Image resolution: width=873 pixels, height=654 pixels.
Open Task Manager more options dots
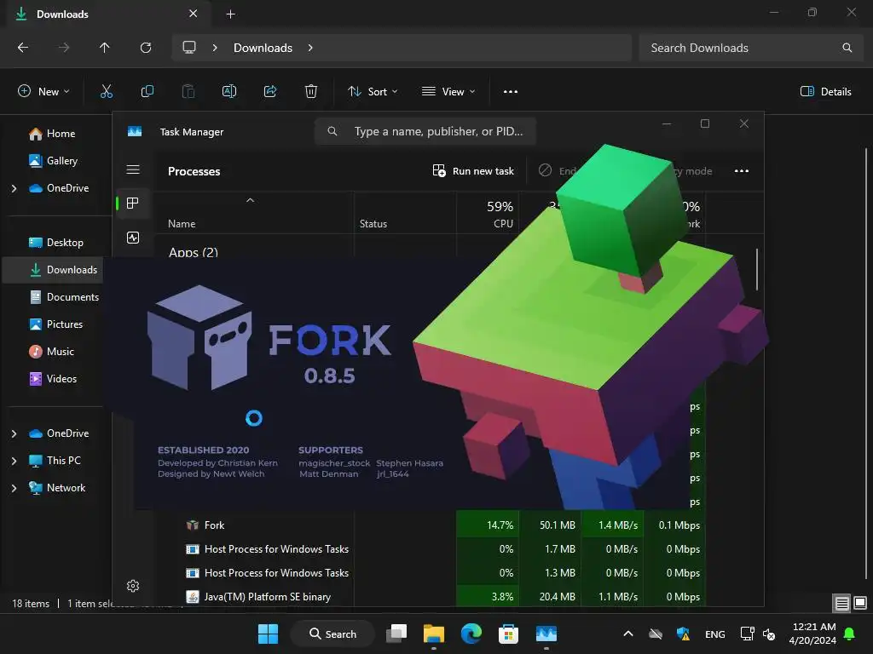tap(742, 170)
